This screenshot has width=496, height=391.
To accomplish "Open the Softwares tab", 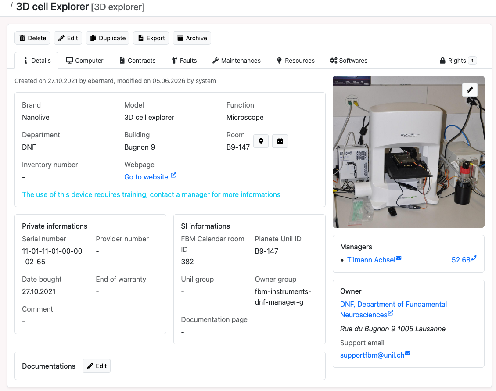I will 348,61.
